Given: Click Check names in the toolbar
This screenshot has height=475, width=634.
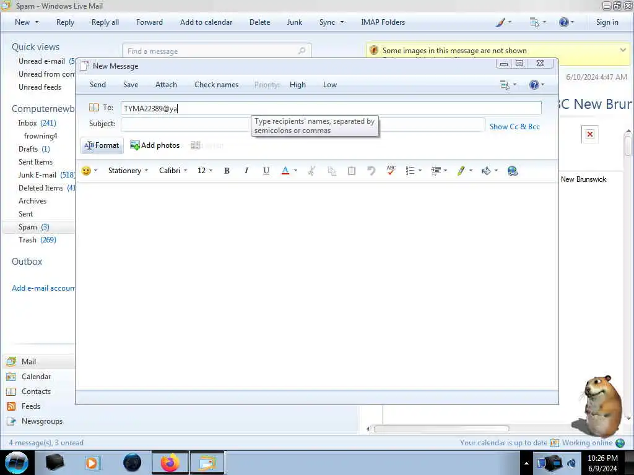Looking at the screenshot, I should pos(216,85).
